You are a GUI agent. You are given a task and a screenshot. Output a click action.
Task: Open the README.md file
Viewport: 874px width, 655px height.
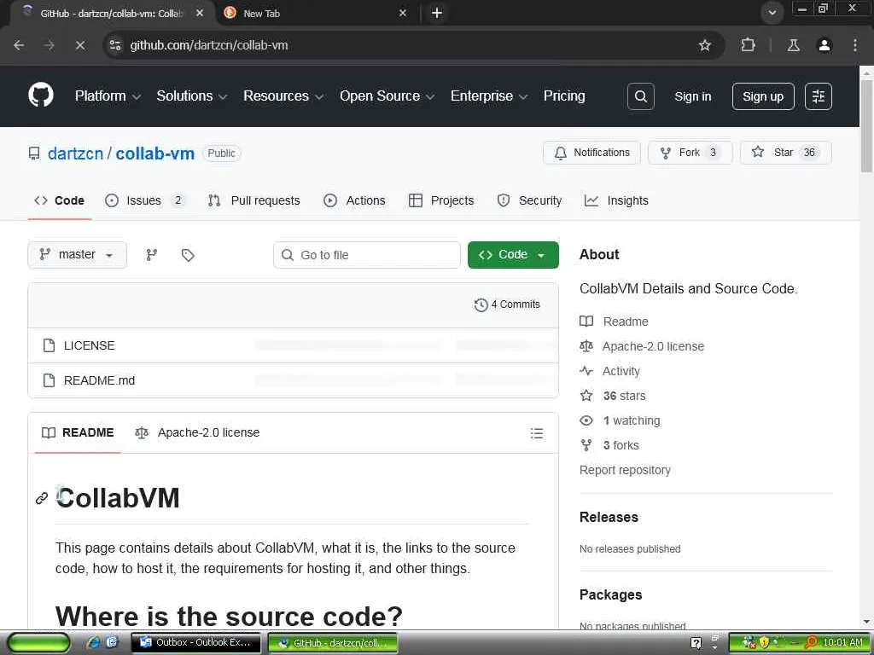pyautogui.click(x=99, y=380)
